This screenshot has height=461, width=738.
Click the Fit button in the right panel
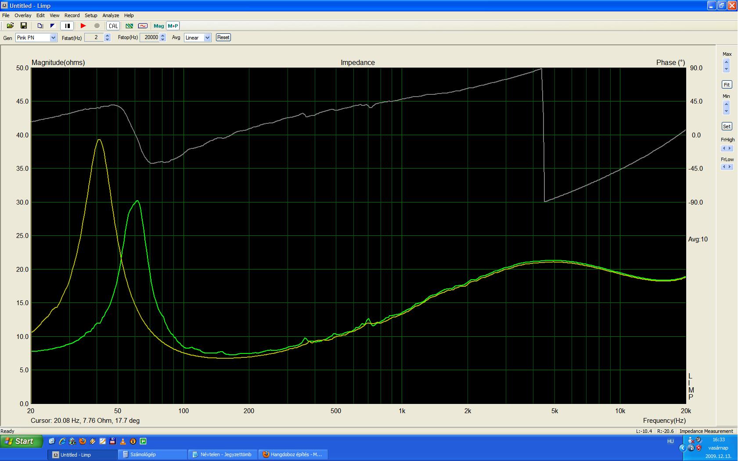pyautogui.click(x=727, y=85)
